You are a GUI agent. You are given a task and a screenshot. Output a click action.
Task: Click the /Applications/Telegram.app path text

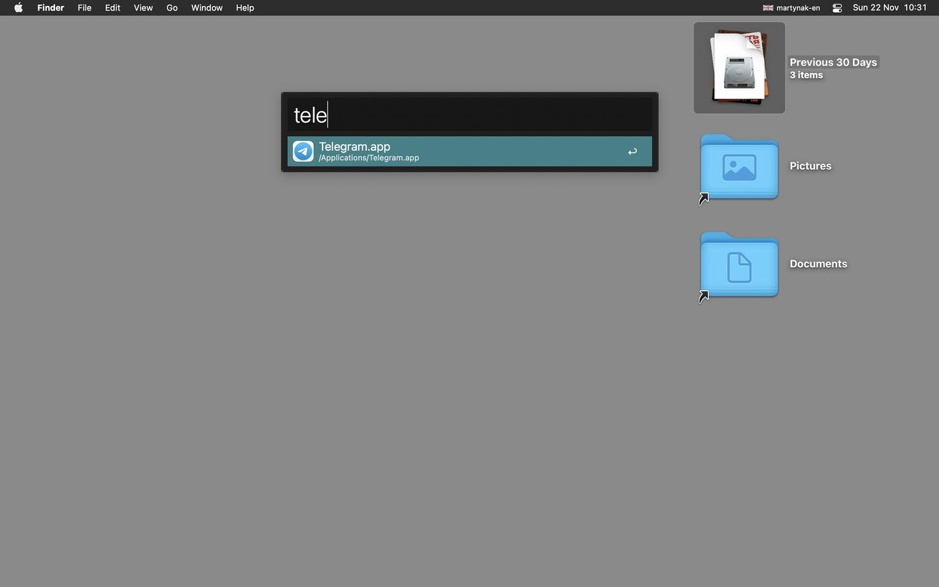click(369, 158)
